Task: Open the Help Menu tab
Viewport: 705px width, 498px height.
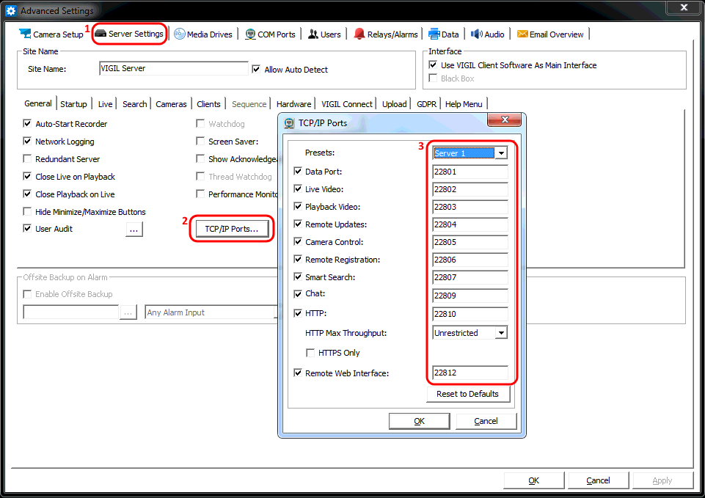Action: (x=464, y=104)
